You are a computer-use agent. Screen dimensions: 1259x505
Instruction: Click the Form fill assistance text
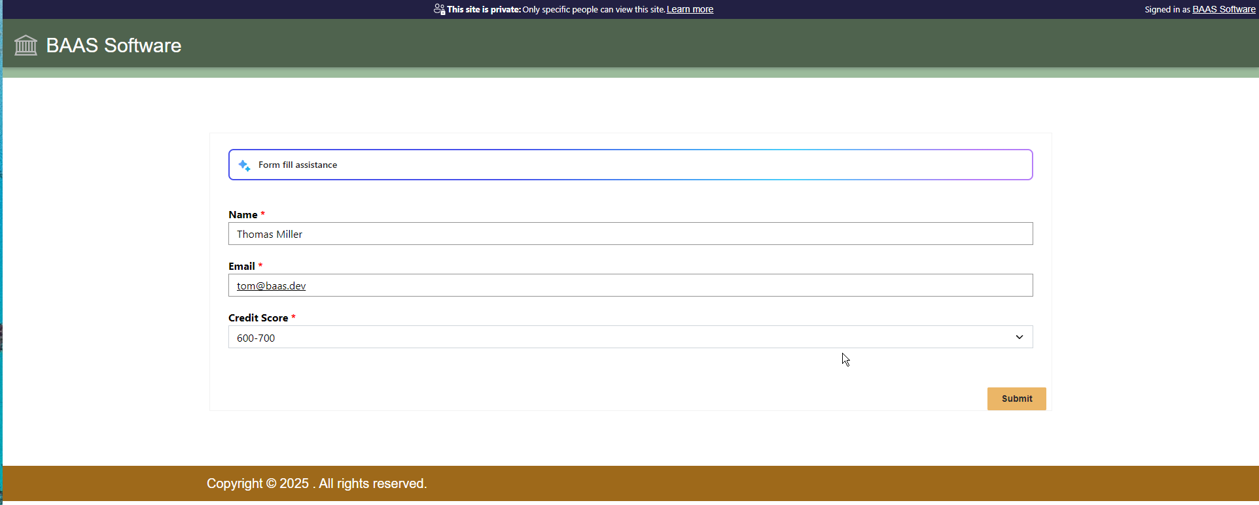click(x=298, y=165)
